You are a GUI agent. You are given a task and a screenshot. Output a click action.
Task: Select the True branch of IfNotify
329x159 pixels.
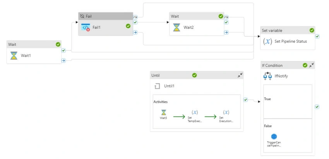[x=288, y=101]
